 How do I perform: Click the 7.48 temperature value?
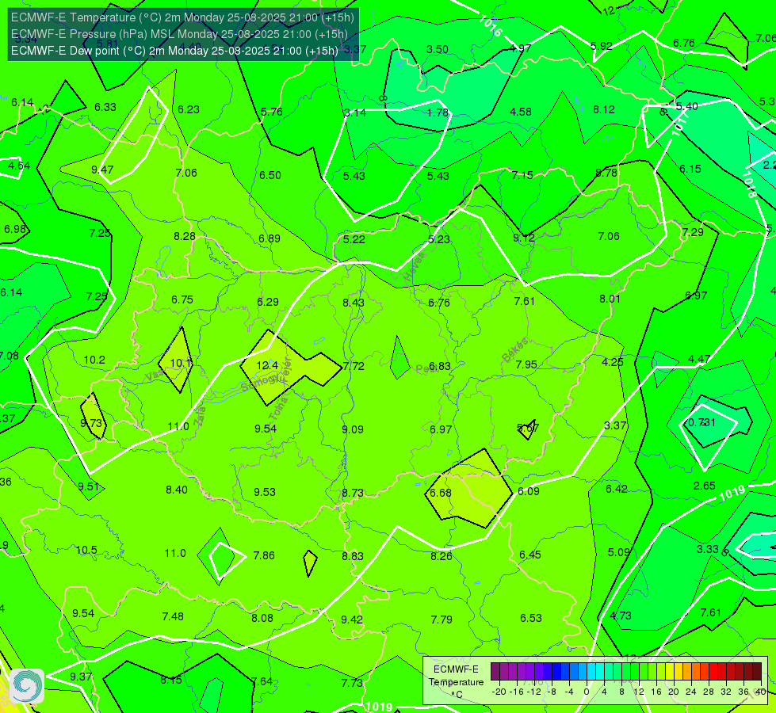click(x=173, y=616)
